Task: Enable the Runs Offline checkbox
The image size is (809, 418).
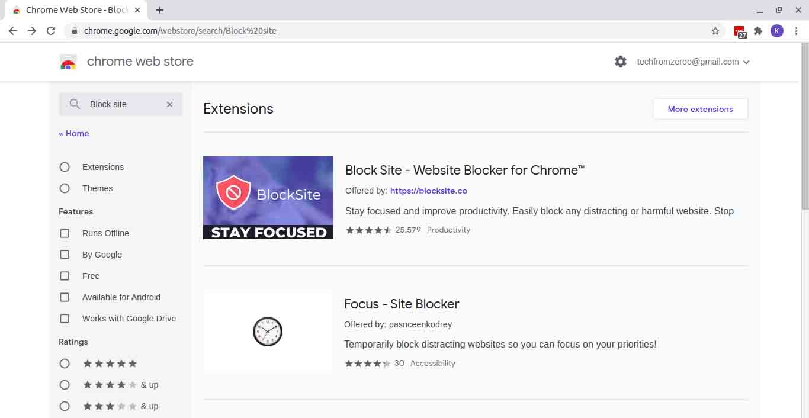Action: point(65,233)
